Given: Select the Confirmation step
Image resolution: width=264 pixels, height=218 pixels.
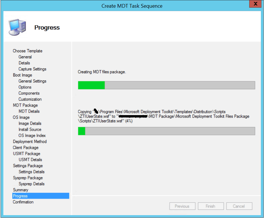Looking at the screenshot, I should 23,202.
